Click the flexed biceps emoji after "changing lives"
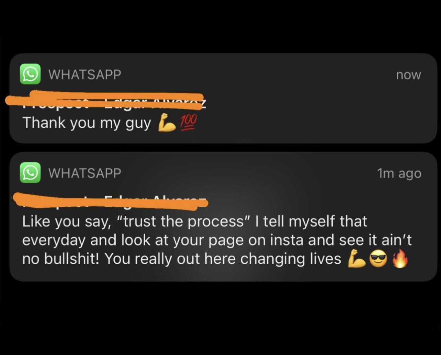Image resolution: width=441 pixels, height=355 pixels. 356,258
